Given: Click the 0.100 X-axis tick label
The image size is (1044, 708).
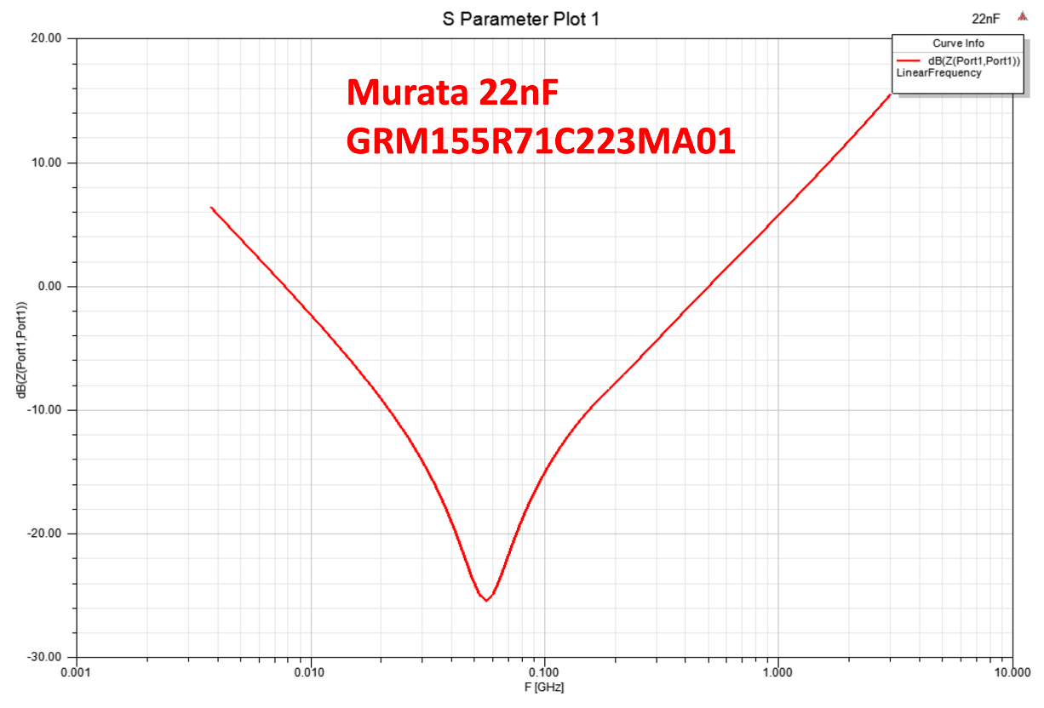Looking at the screenshot, I should tap(544, 671).
